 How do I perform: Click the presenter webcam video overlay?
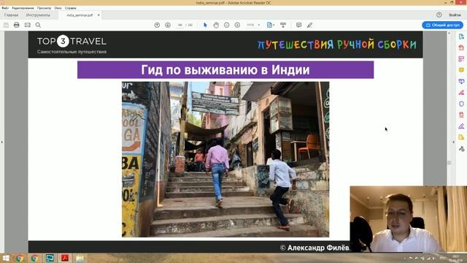[409, 219]
